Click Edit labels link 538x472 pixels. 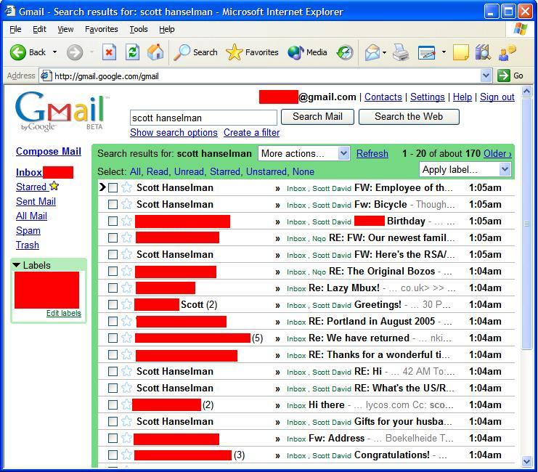coord(64,313)
